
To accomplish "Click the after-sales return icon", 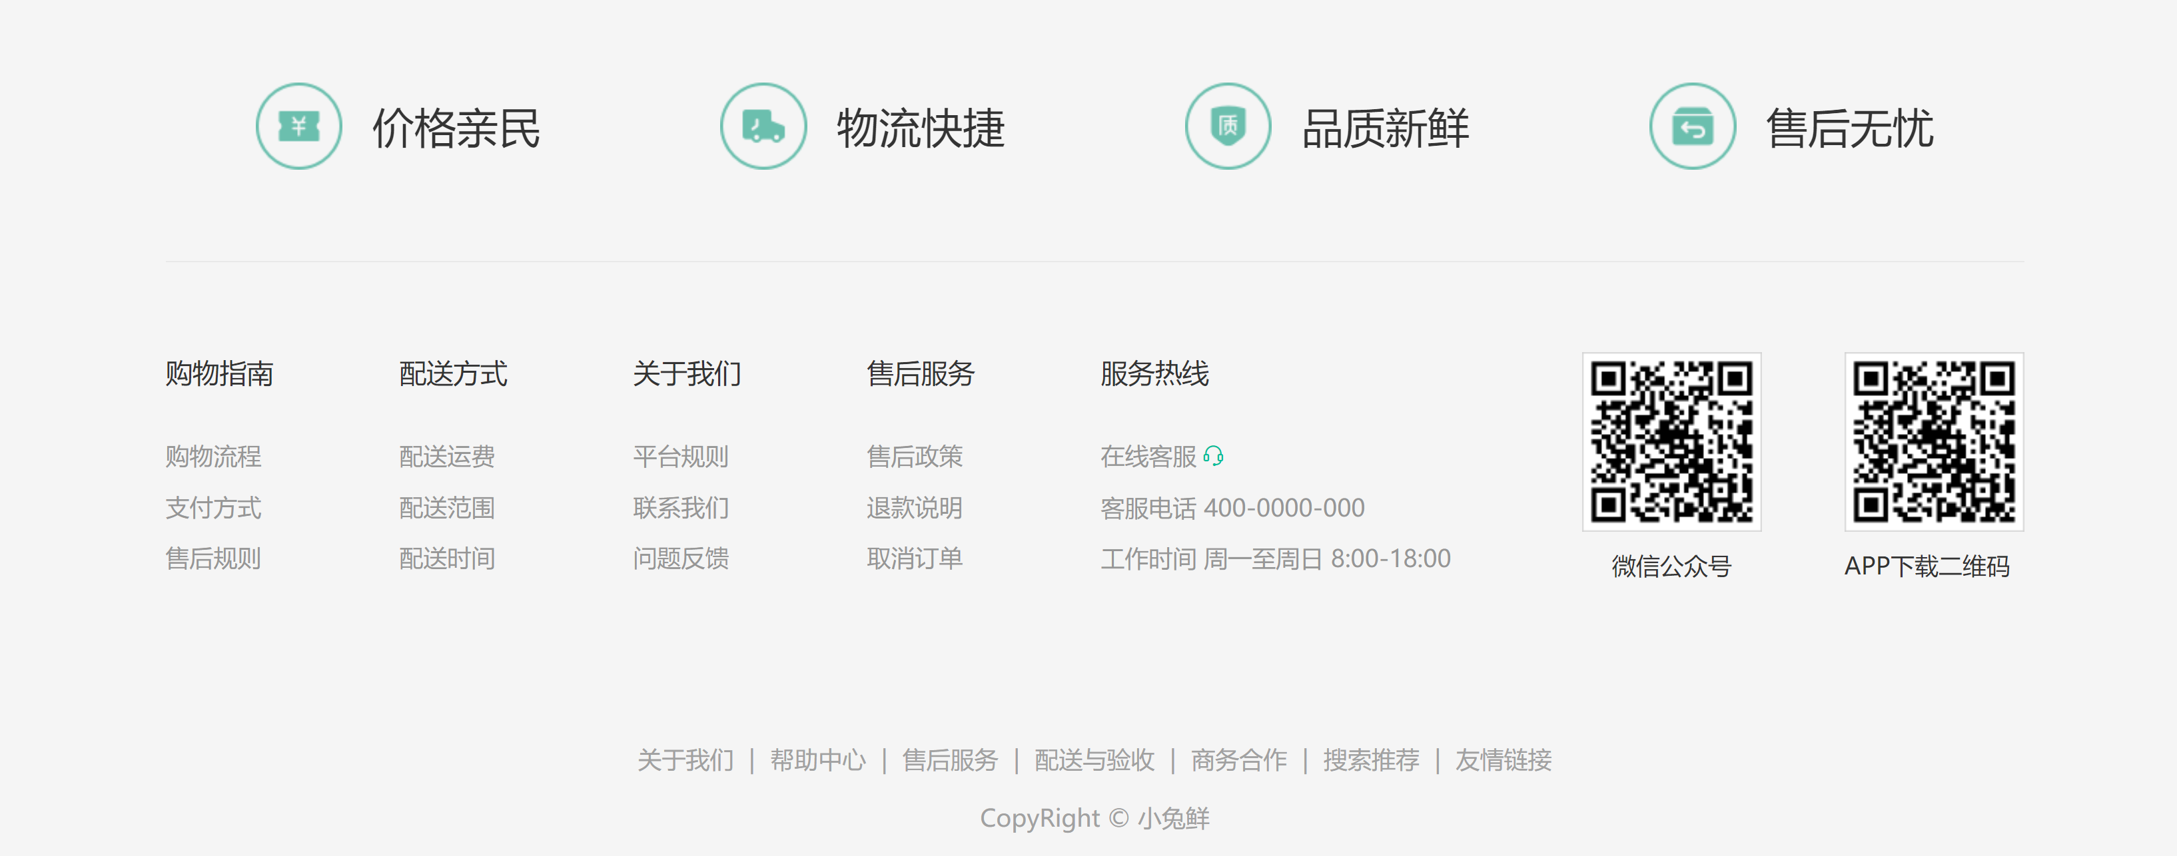I will [x=1692, y=126].
